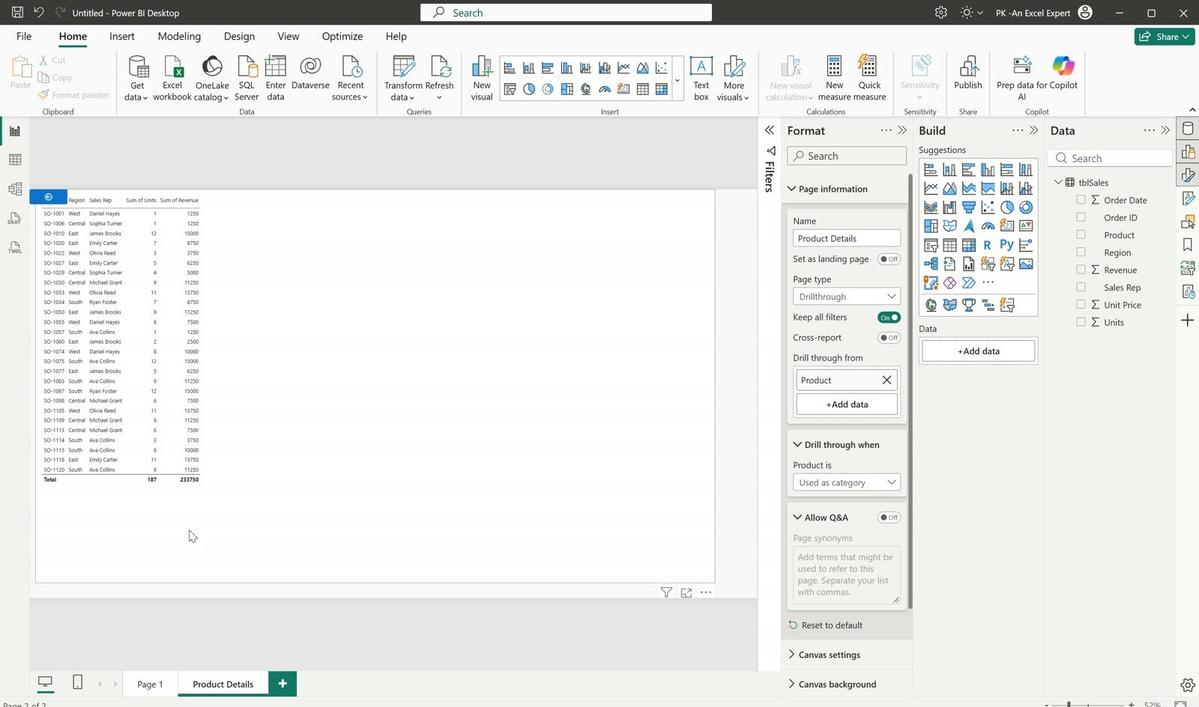Click Share button at top right
Image resolution: width=1199 pixels, height=707 pixels.
tap(1165, 36)
